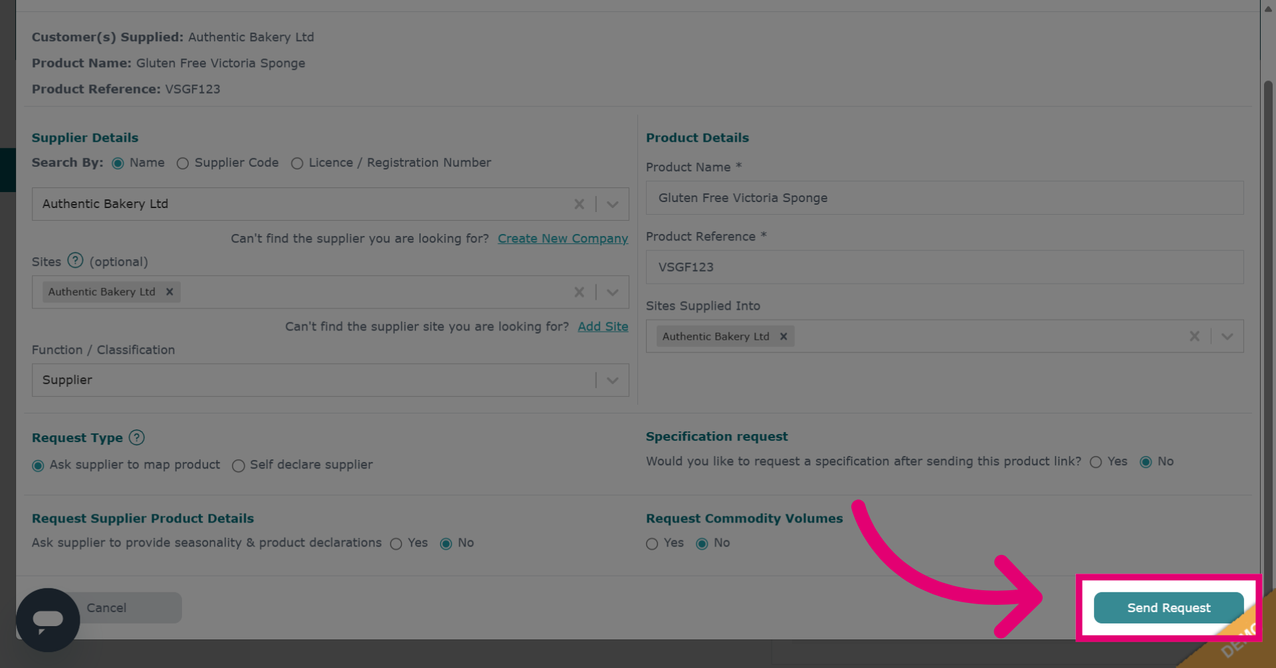Open the chat support bubble icon

click(x=48, y=619)
